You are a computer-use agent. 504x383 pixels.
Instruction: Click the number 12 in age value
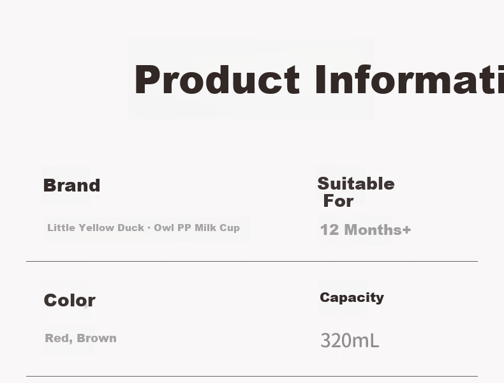(329, 230)
